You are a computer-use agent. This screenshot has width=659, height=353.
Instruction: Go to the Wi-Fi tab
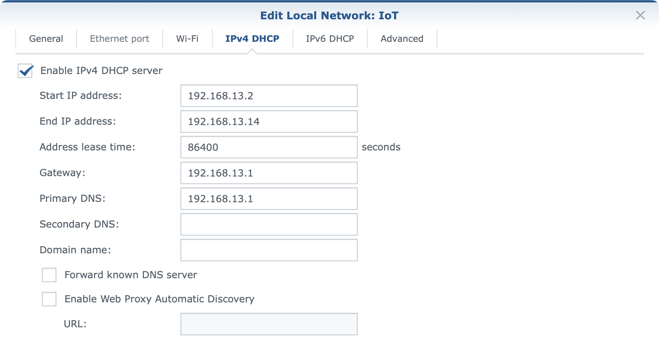coord(187,39)
